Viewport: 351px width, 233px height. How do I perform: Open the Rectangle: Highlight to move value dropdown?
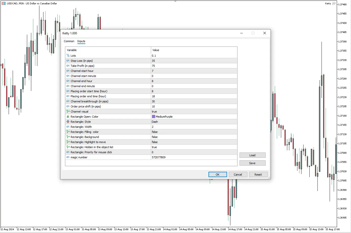click(194, 142)
